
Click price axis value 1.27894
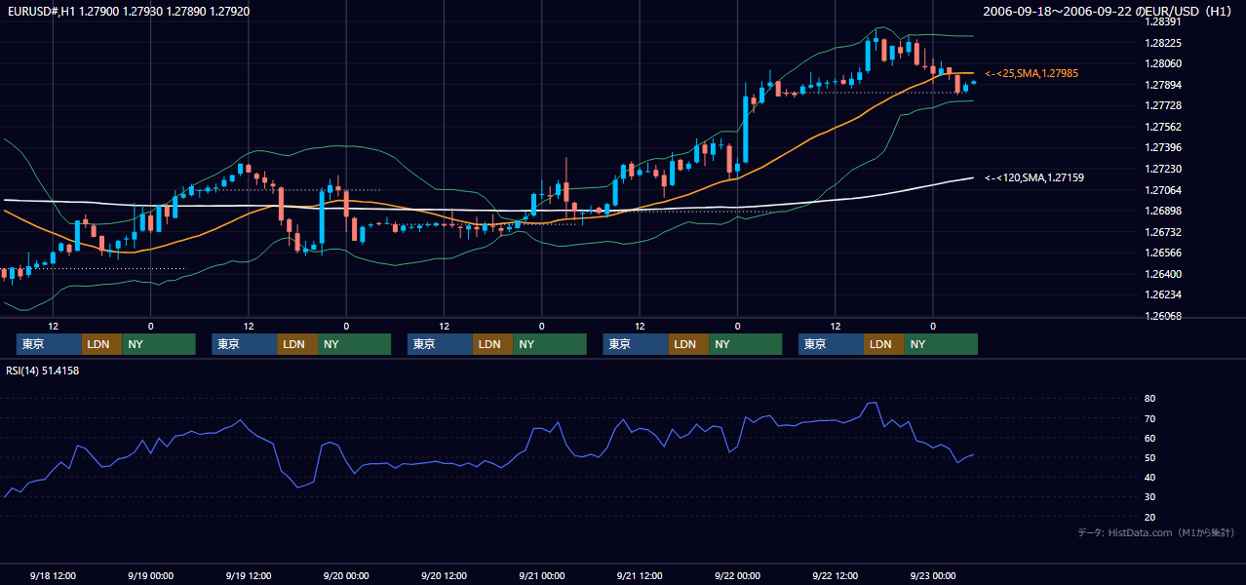1163,85
